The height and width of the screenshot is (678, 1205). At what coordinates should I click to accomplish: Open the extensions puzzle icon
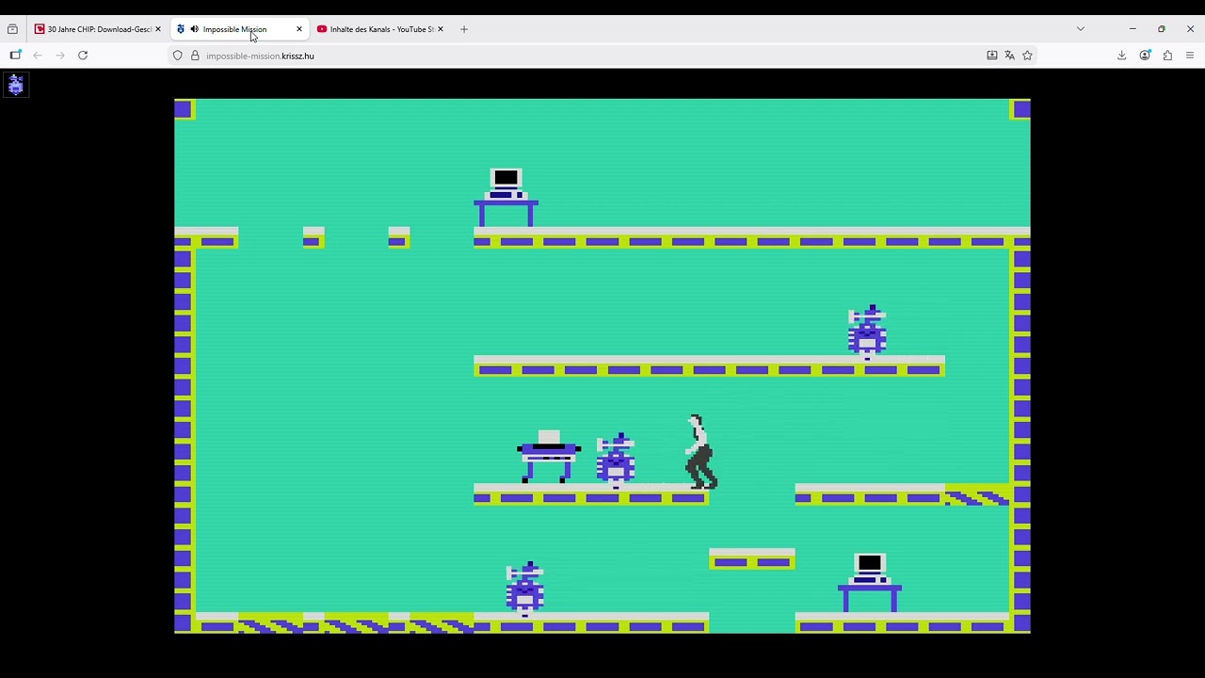click(1167, 56)
